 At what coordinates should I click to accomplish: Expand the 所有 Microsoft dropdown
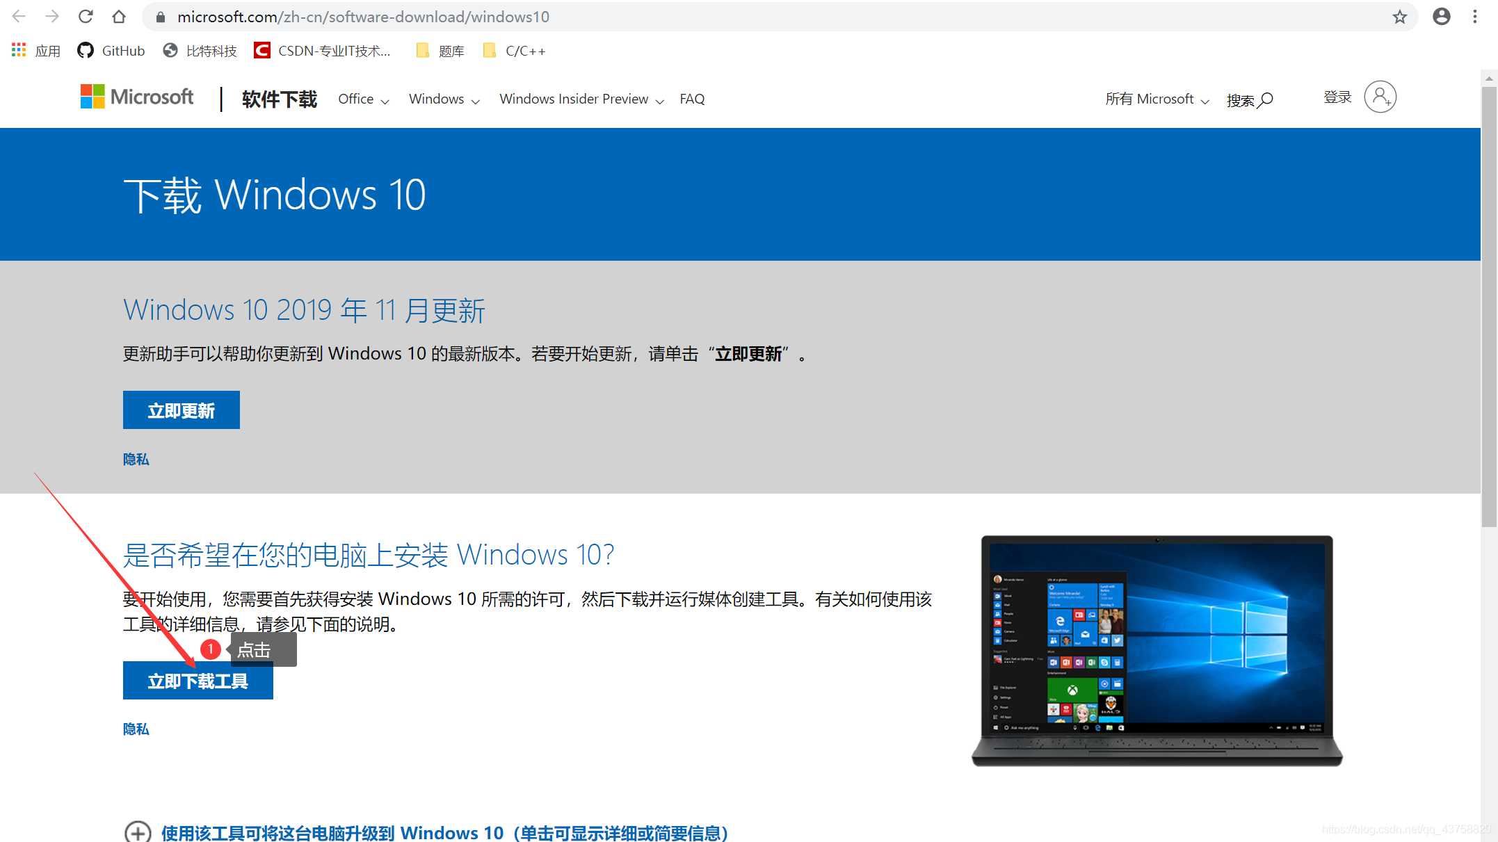click(x=1157, y=99)
